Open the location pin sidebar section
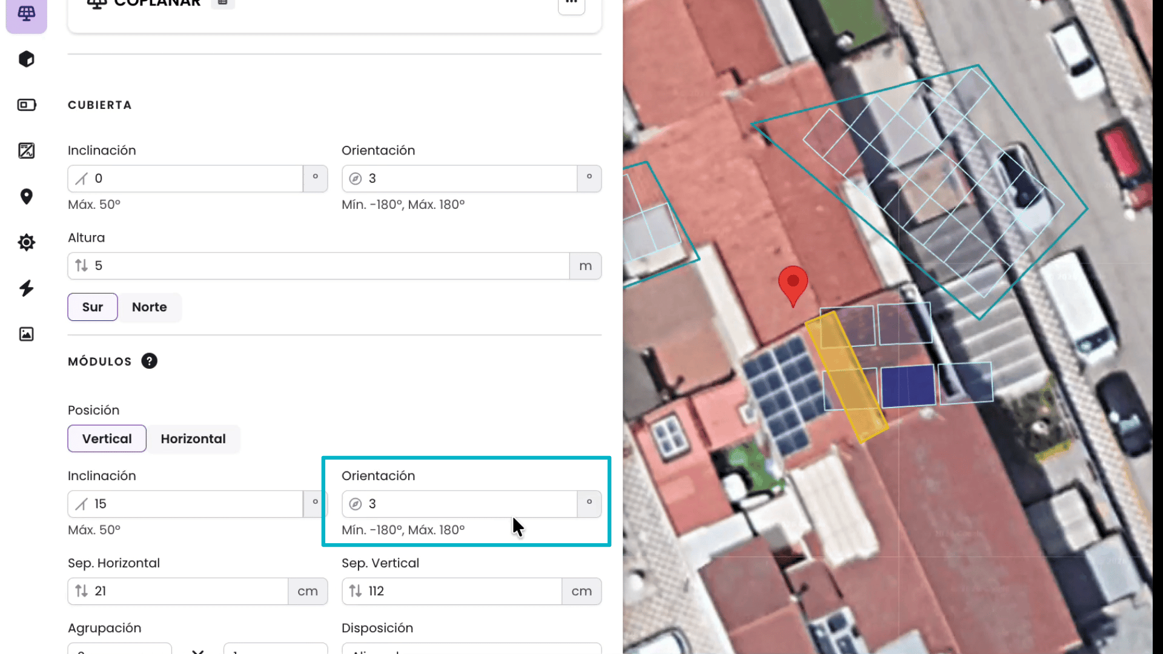The width and height of the screenshot is (1163, 654). (26, 196)
